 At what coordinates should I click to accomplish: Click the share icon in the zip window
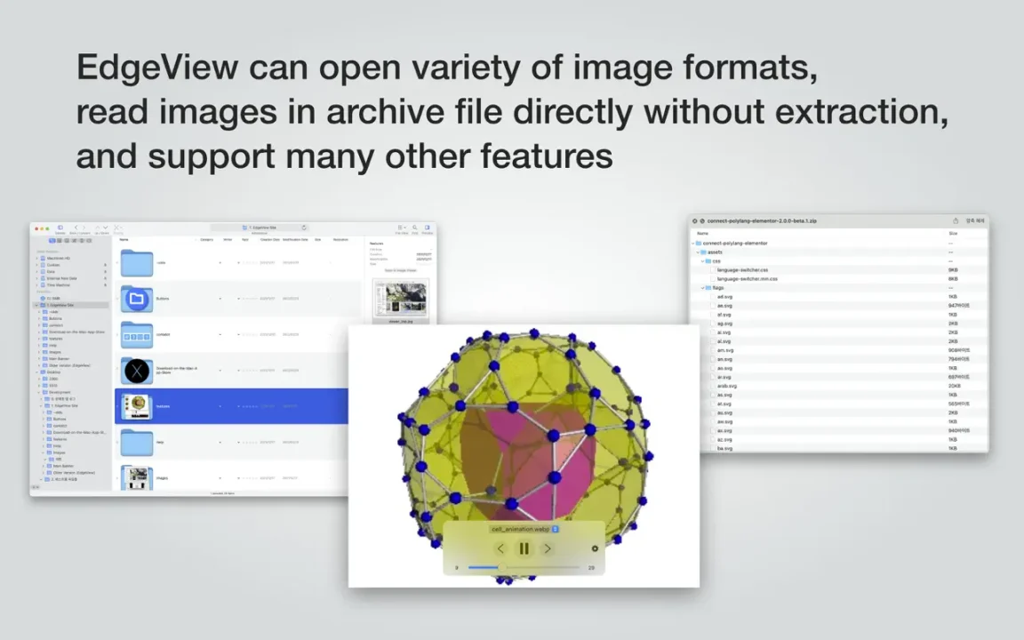pos(956,220)
